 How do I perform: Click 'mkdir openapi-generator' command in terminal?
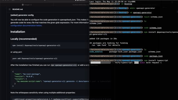(142, 8)
